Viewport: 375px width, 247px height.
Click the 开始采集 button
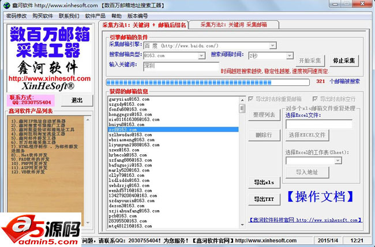pos(310,60)
